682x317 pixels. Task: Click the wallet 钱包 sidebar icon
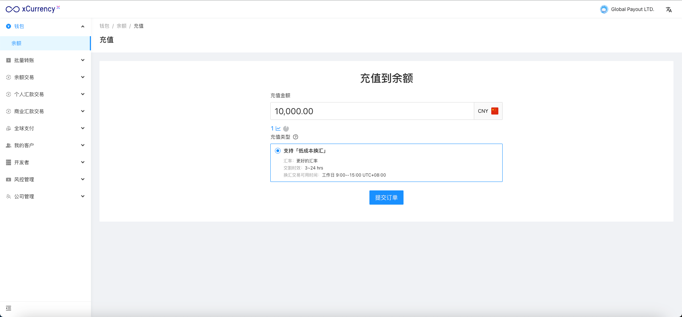coord(9,26)
